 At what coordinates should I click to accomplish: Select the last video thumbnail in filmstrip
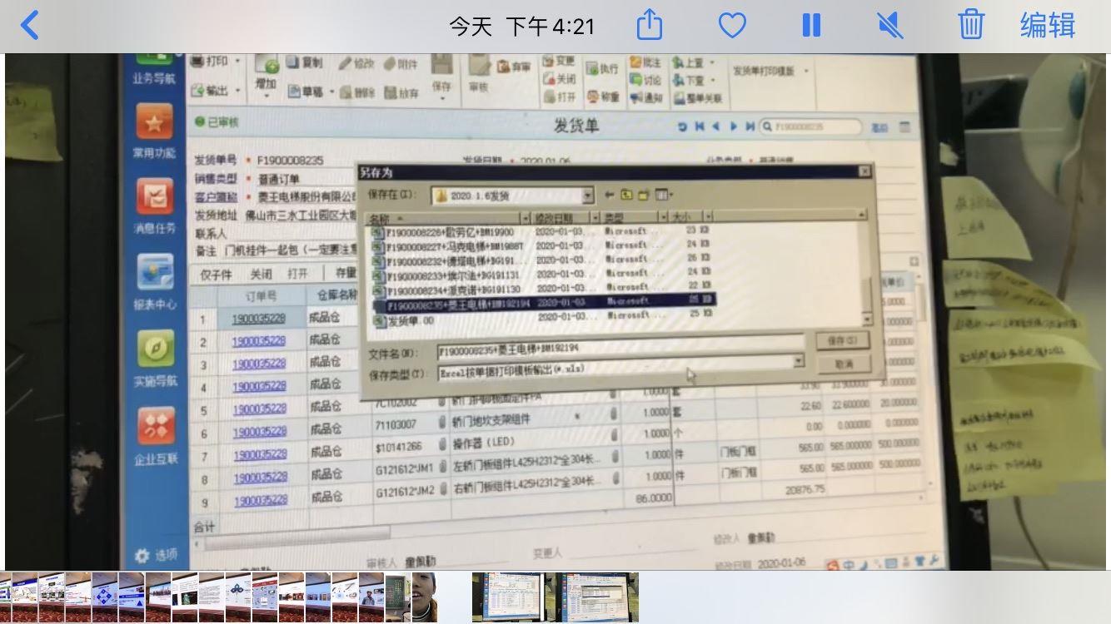[597, 597]
